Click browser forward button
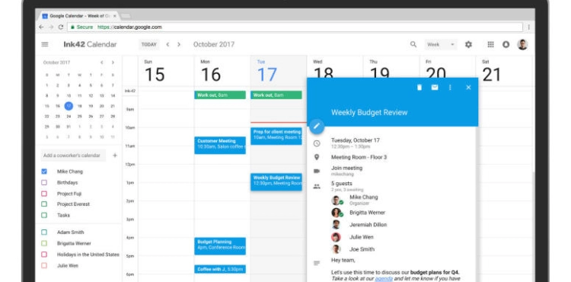571x282 pixels. (x=51, y=27)
